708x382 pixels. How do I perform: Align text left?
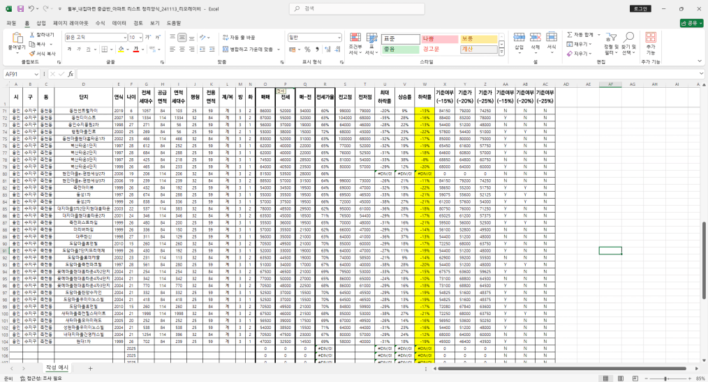172,49
